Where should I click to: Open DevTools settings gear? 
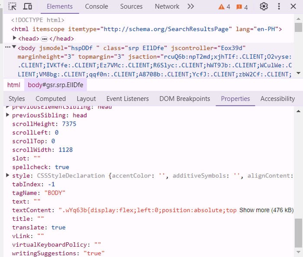coord(264,6)
